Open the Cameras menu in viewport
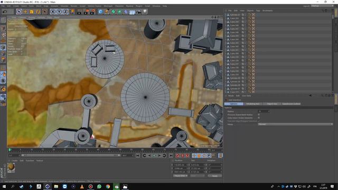 22,17
